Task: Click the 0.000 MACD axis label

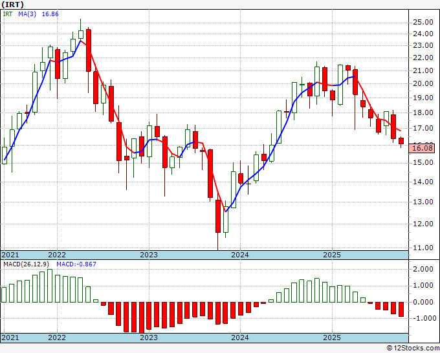Action: pos(423,303)
